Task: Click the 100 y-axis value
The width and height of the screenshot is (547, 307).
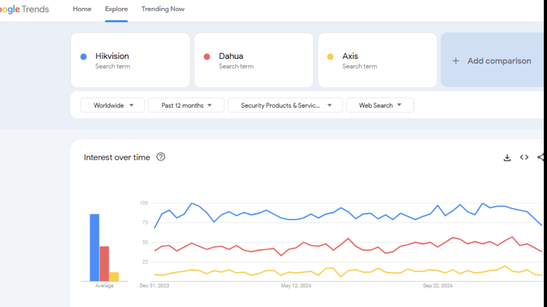Action: tap(143, 203)
